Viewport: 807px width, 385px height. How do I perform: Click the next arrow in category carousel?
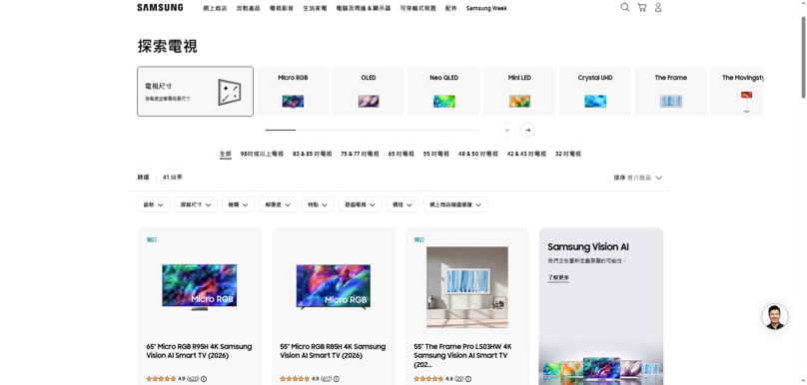coord(527,130)
